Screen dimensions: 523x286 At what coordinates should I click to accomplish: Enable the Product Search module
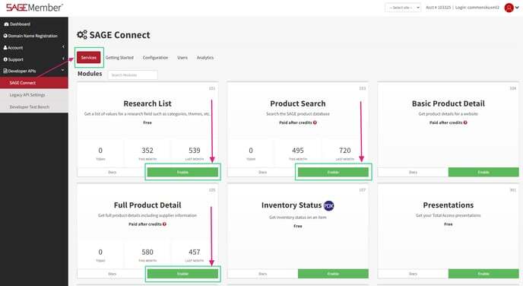pos(333,172)
